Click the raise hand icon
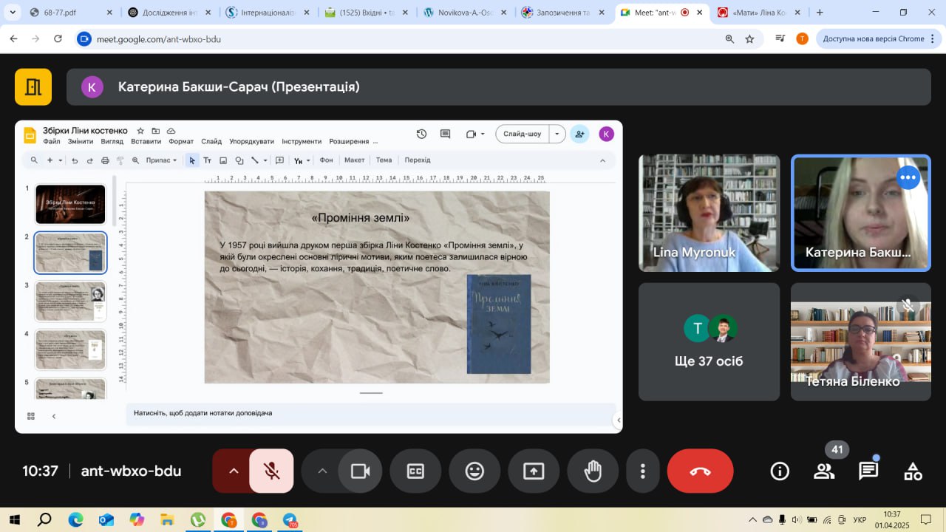The image size is (946, 532). tap(593, 471)
